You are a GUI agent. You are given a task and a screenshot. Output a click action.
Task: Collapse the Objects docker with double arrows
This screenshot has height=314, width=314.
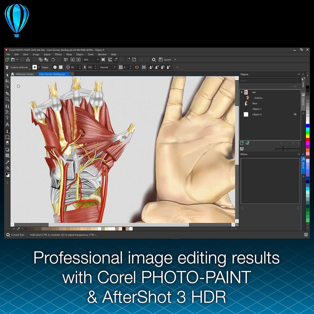[299, 74]
